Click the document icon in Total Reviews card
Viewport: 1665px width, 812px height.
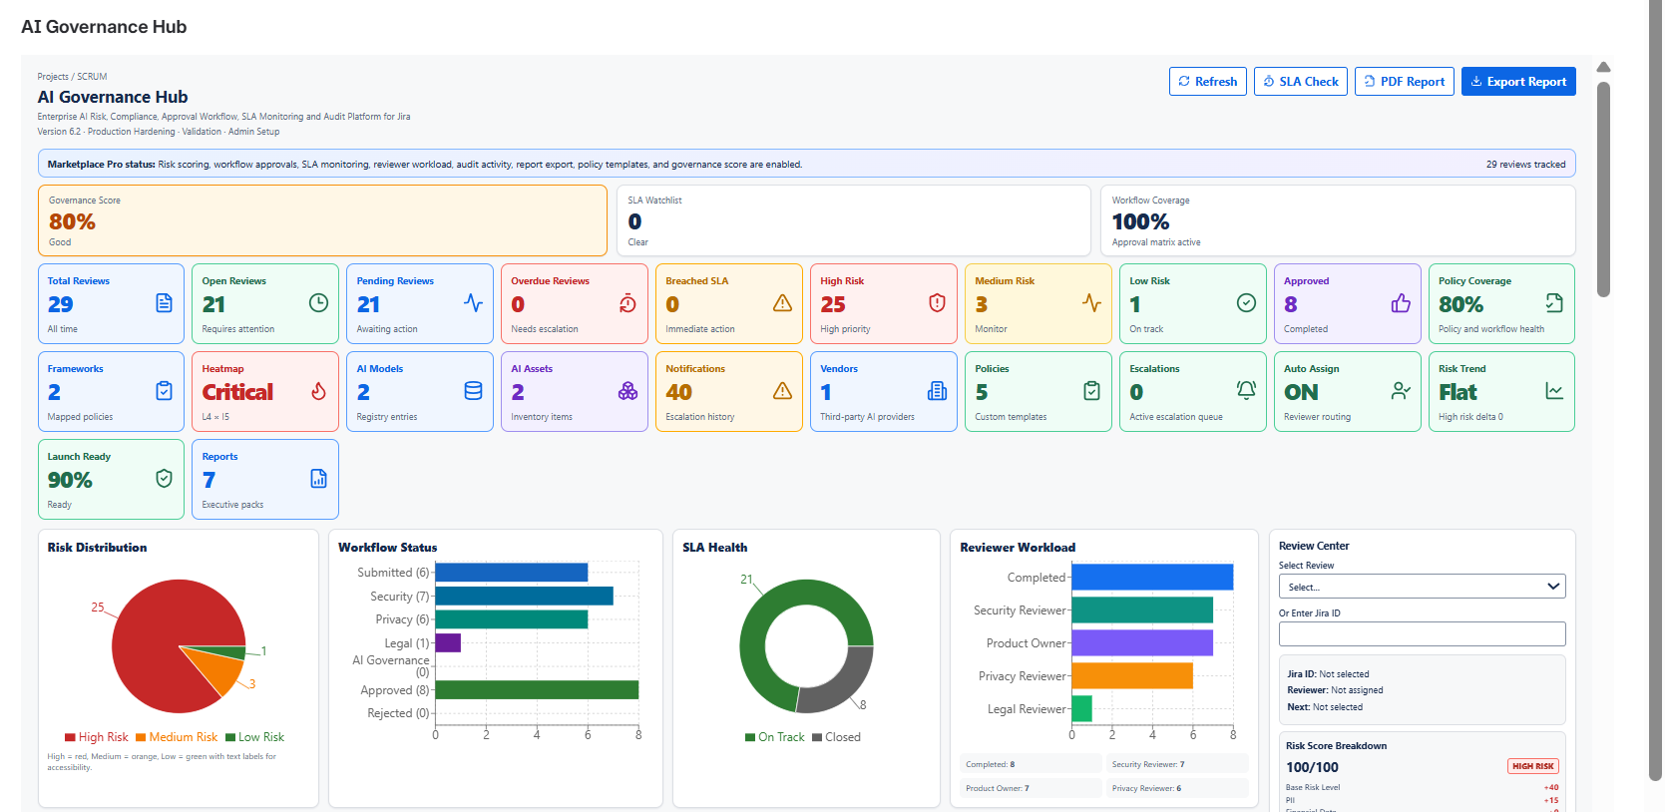pyautogui.click(x=165, y=303)
